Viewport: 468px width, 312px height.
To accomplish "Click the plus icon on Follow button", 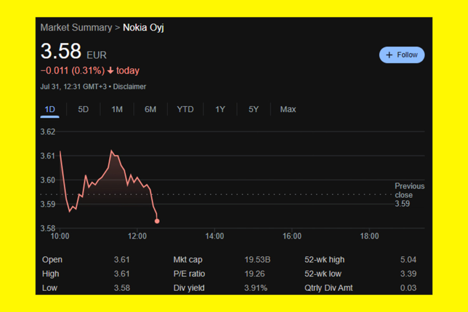I will point(389,55).
